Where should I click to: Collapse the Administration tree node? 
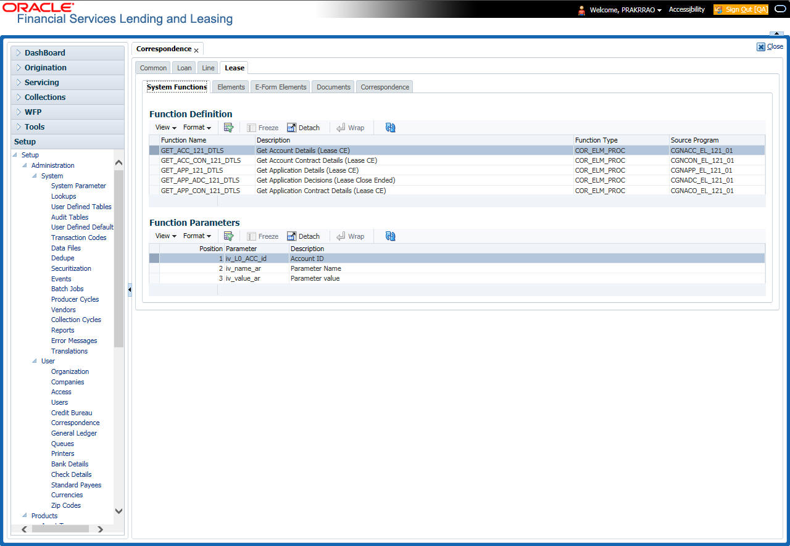25,165
